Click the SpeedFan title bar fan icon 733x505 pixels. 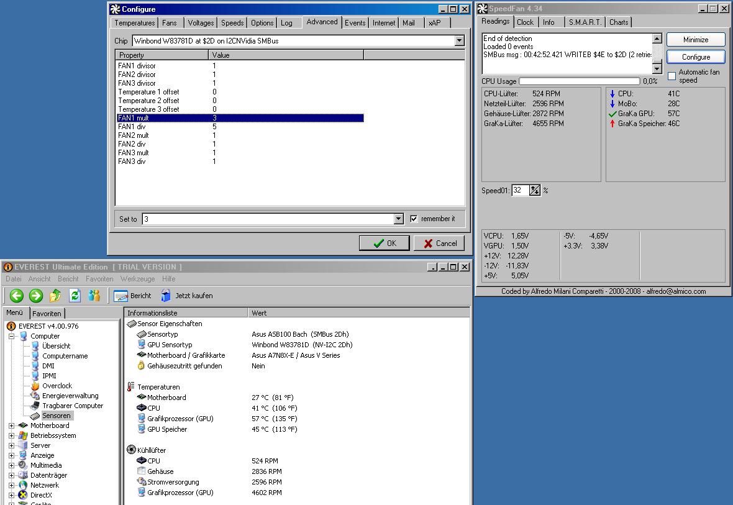coord(482,9)
